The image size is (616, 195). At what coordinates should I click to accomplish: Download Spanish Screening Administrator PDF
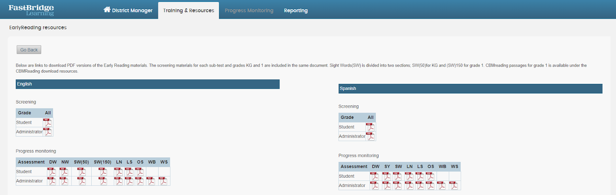point(370,136)
